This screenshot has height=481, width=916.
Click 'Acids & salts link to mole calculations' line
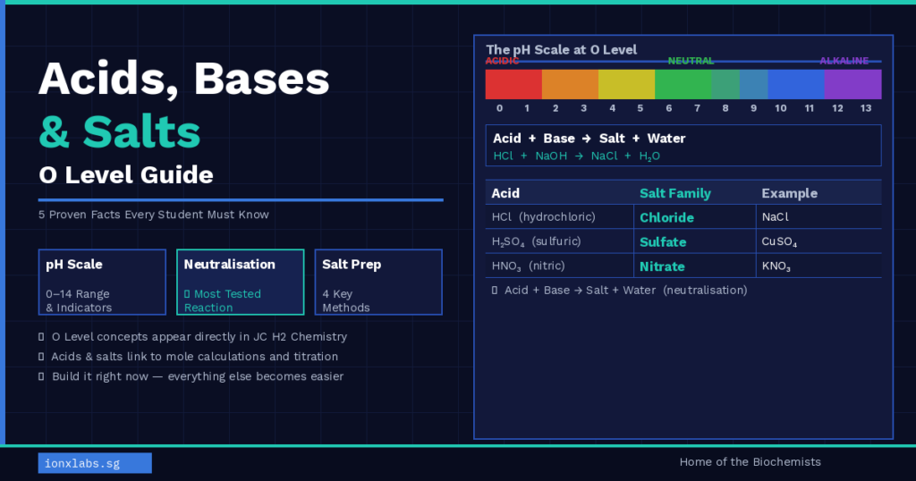(x=194, y=357)
